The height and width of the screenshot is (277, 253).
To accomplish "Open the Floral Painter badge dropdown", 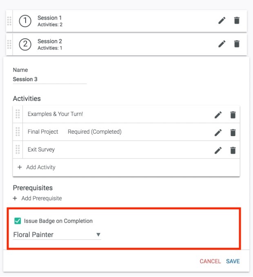I will click(x=57, y=235).
